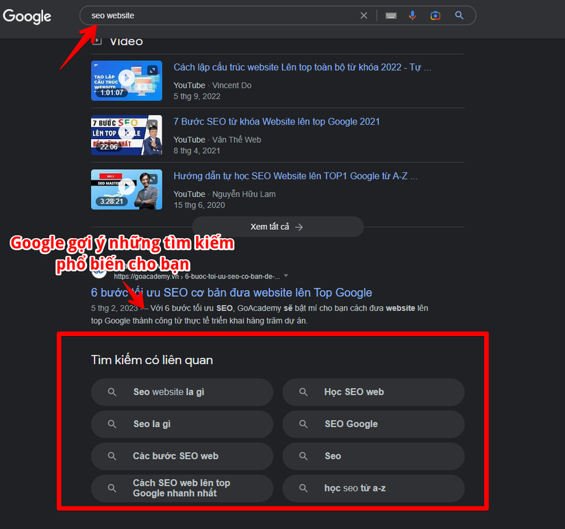Play the 3:28:21 SEO Master video thumbnail

[x=127, y=190]
